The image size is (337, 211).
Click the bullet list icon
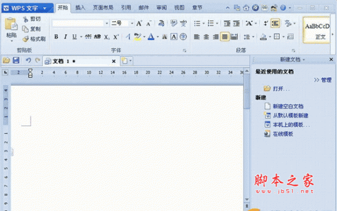click(197, 24)
